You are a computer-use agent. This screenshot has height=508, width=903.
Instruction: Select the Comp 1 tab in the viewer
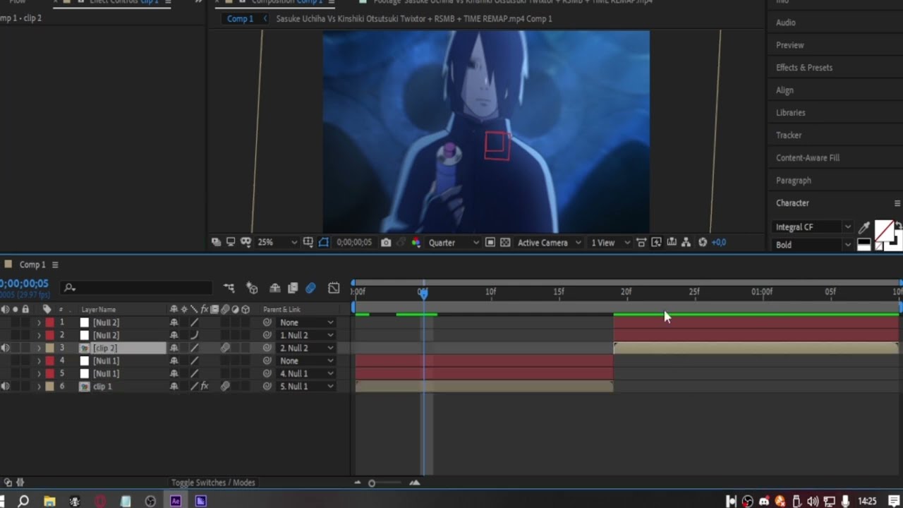pos(240,18)
